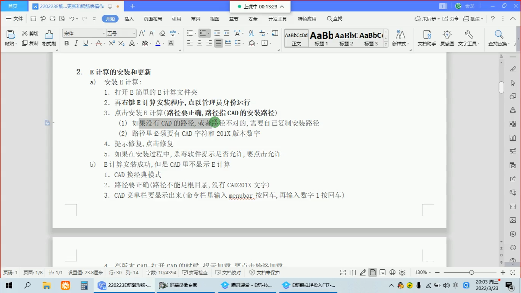Expand the styles gallery more arrow
The width and height of the screenshot is (521, 293).
tap(386, 44)
